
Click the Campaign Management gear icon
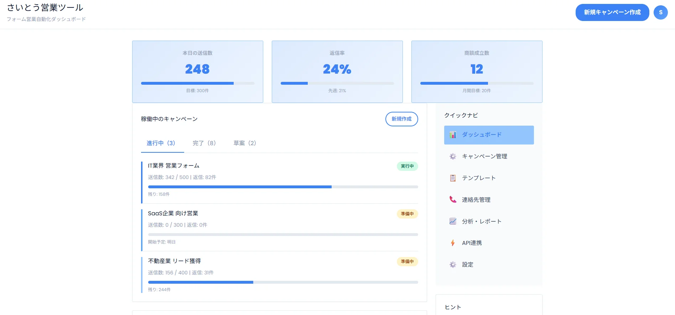point(453,157)
